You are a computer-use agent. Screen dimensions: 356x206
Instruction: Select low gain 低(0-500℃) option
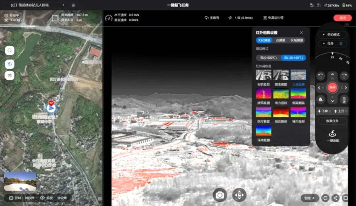pos(268,58)
